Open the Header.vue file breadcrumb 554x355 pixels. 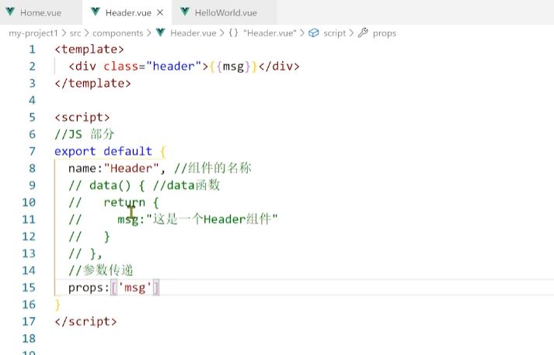[193, 33]
